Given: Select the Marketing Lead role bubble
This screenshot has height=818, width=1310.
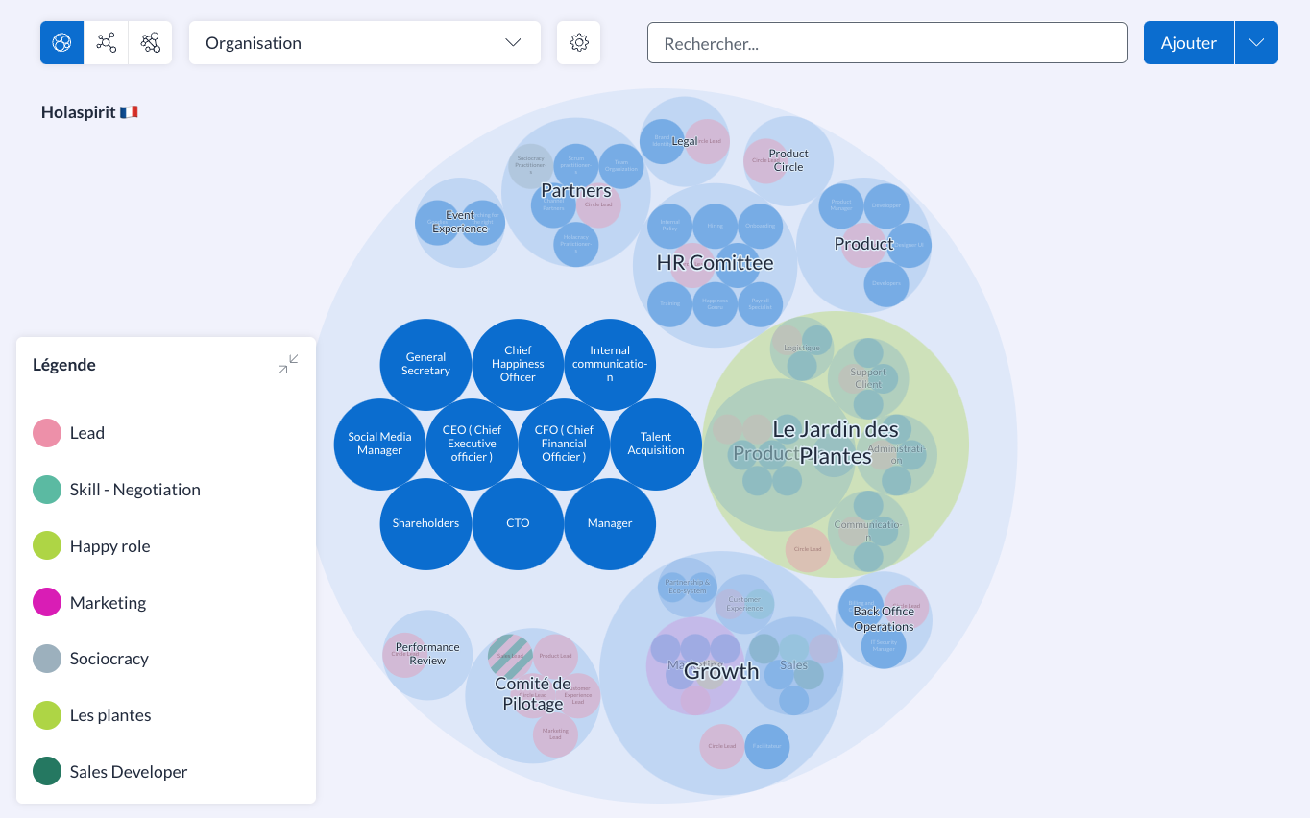Looking at the screenshot, I should click(x=555, y=734).
